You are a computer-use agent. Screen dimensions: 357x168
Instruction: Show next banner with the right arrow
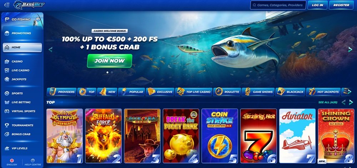pos(351,49)
